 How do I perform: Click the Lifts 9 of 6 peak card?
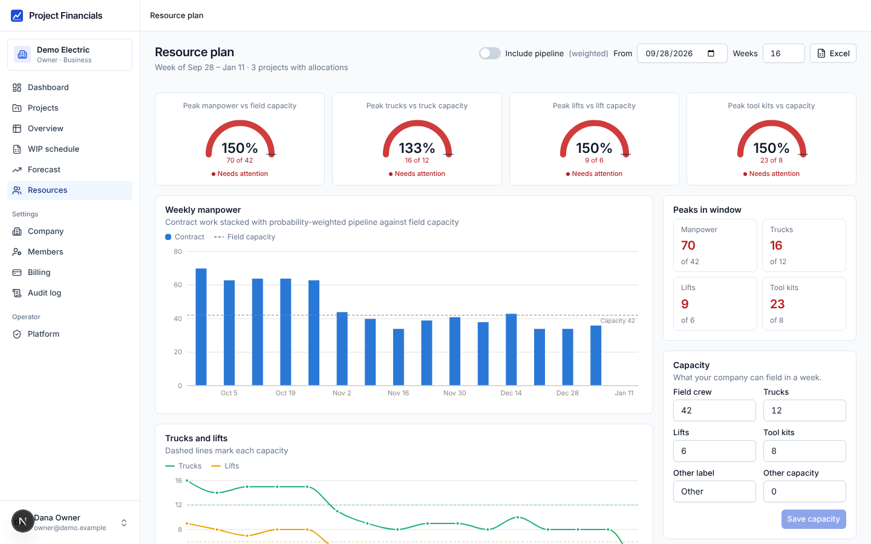coord(715,304)
